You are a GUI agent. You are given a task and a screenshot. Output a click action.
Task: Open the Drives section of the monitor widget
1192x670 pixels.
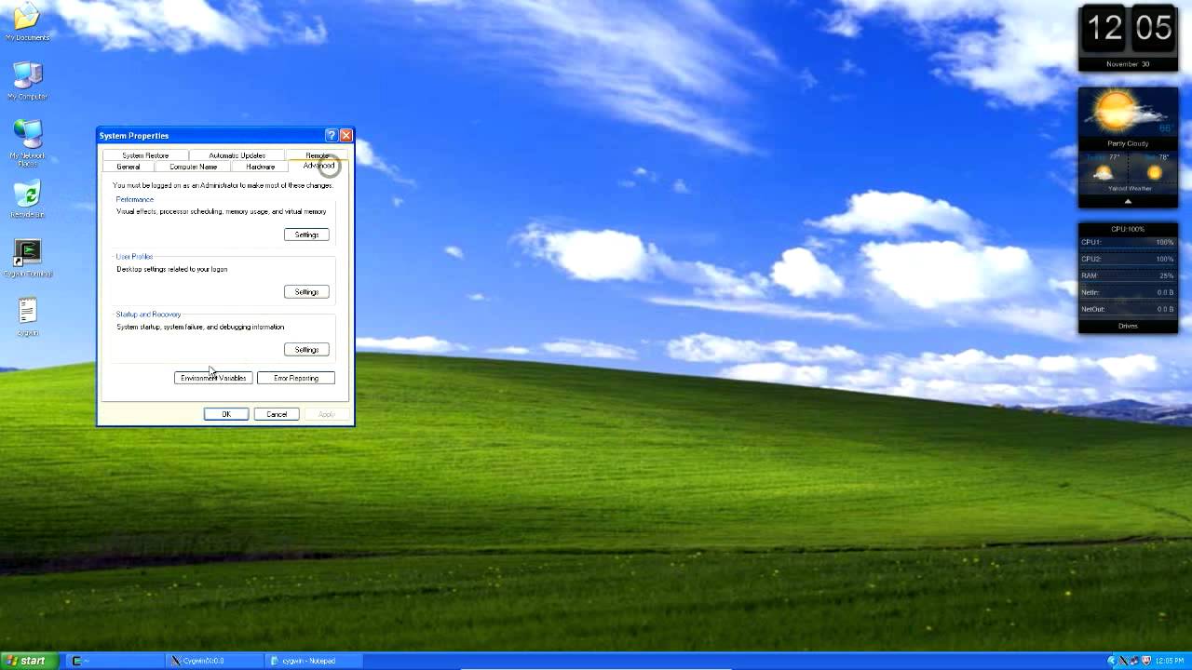click(1128, 326)
